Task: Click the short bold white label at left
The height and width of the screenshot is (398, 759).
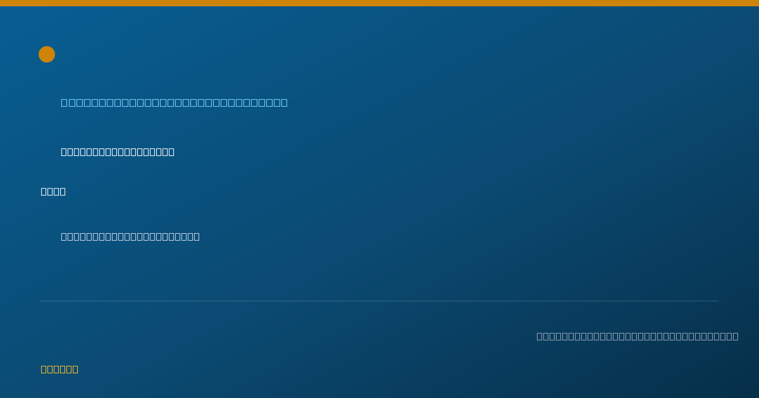Action: (53, 191)
